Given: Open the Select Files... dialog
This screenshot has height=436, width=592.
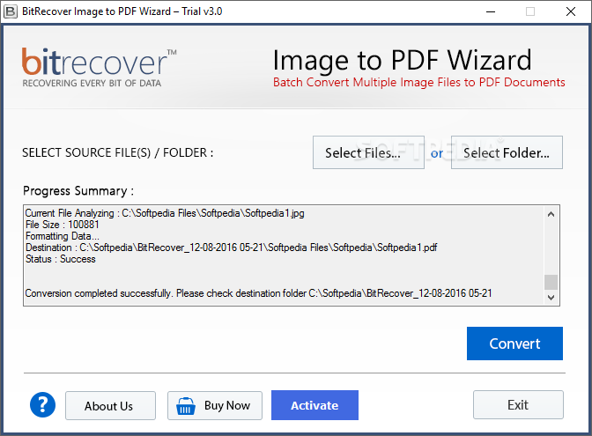Looking at the screenshot, I should pyautogui.click(x=368, y=152).
